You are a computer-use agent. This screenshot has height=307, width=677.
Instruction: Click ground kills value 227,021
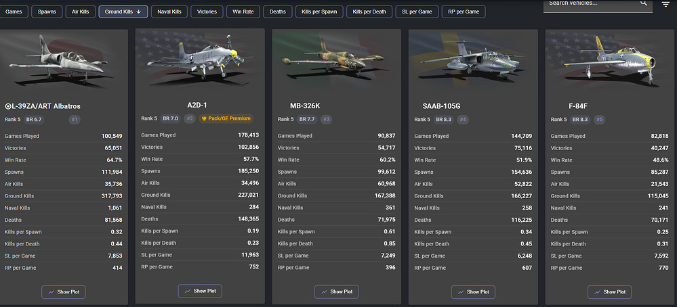click(248, 195)
